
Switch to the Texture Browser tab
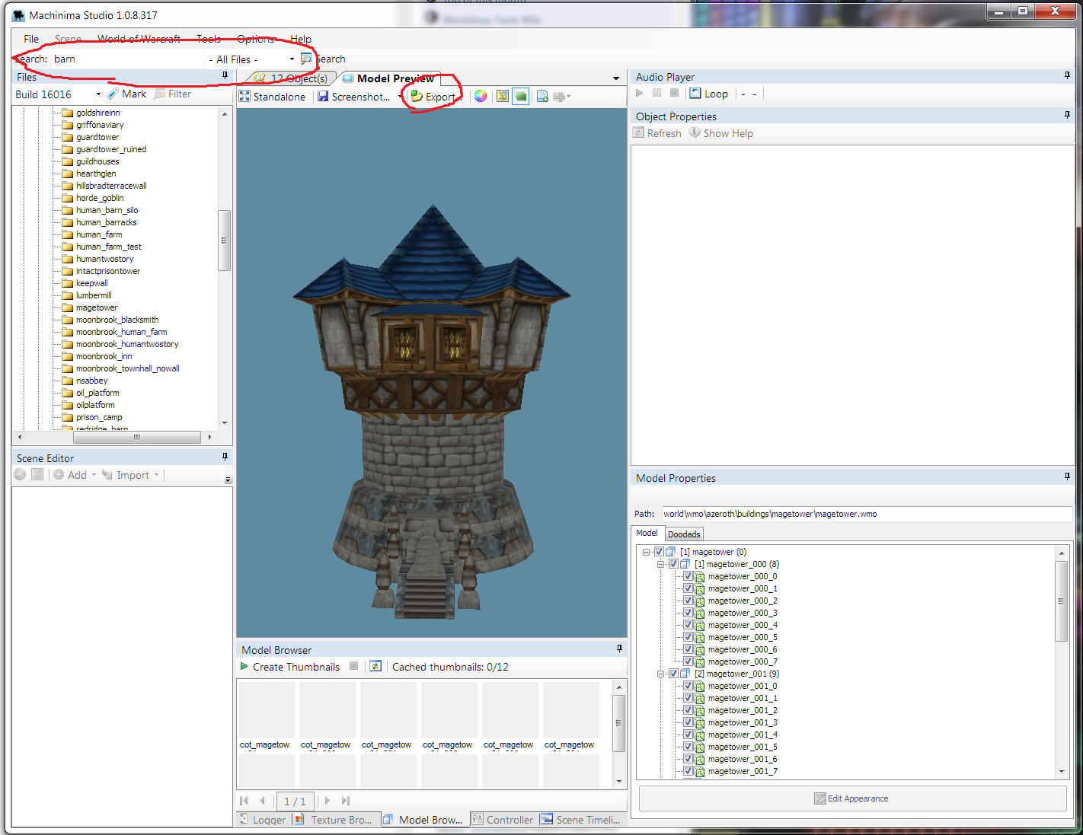pyautogui.click(x=334, y=820)
